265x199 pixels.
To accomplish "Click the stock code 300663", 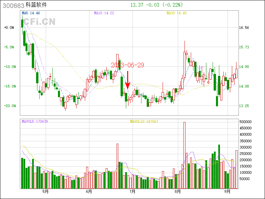I will coord(13,5).
